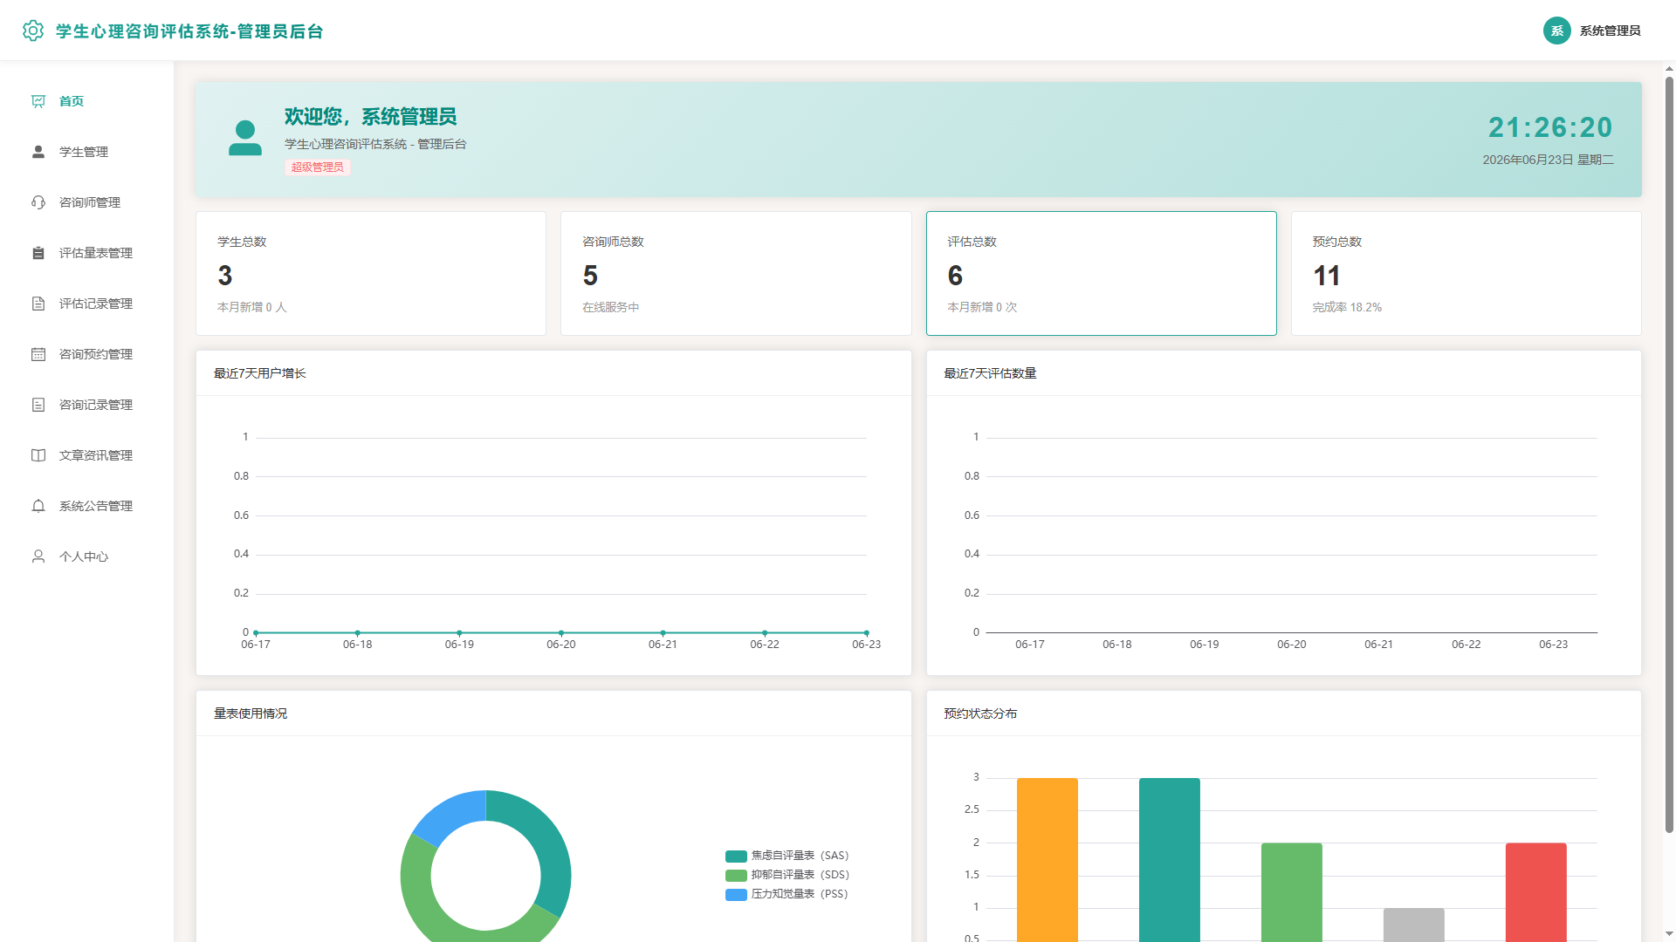Open the 首页 home icon in sidebar

click(38, 101)
